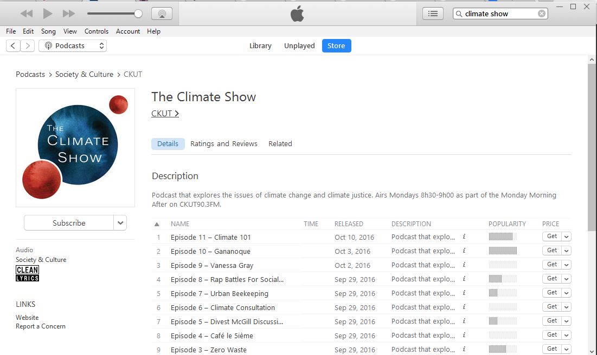Show info icon for Episode 5 Divest McGill
This screenshot has height=355, width=597.
point(464,321)
